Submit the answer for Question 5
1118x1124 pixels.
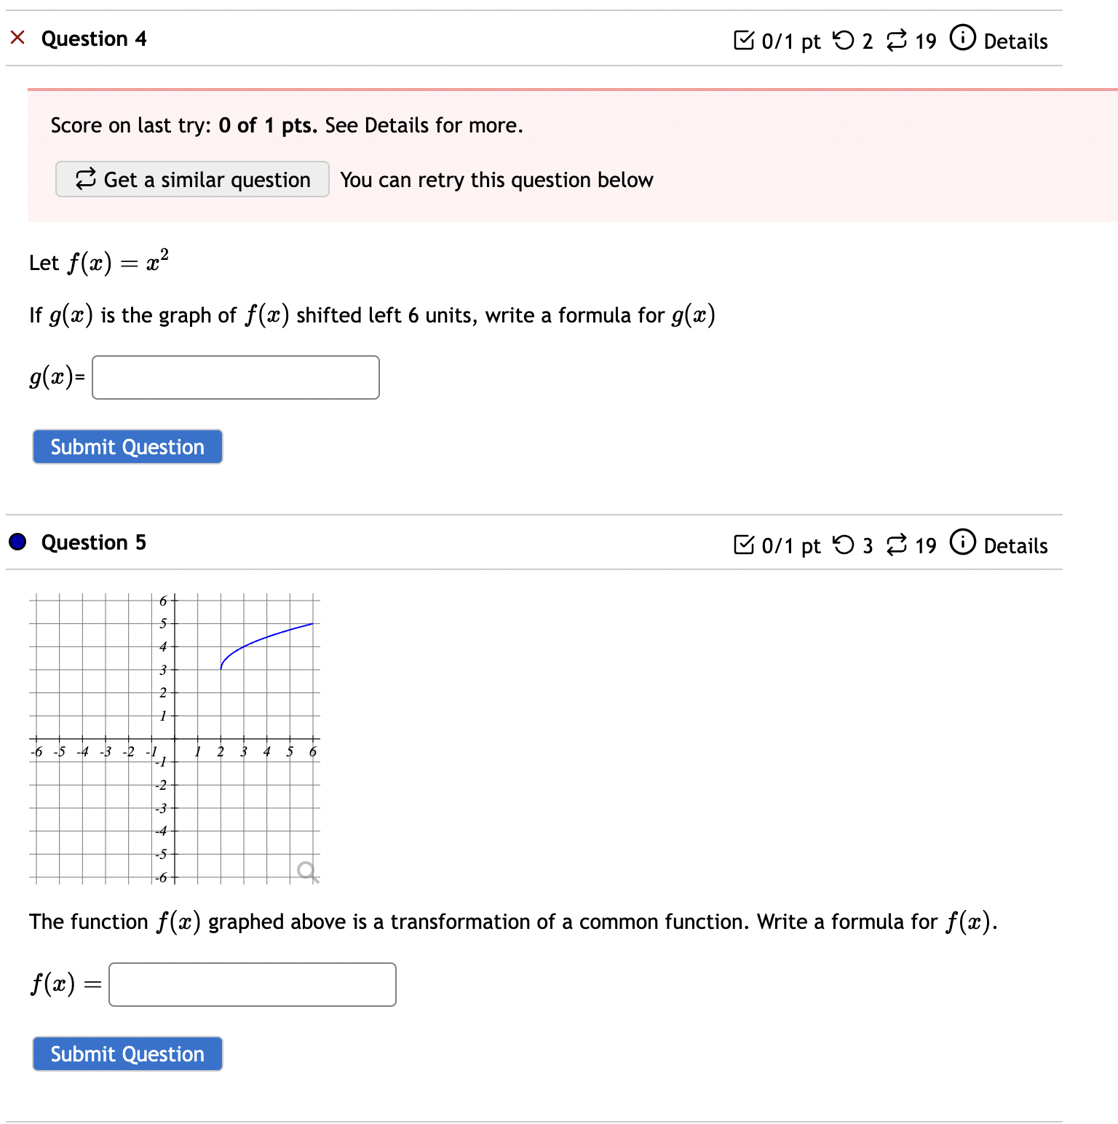(127, 1053)
